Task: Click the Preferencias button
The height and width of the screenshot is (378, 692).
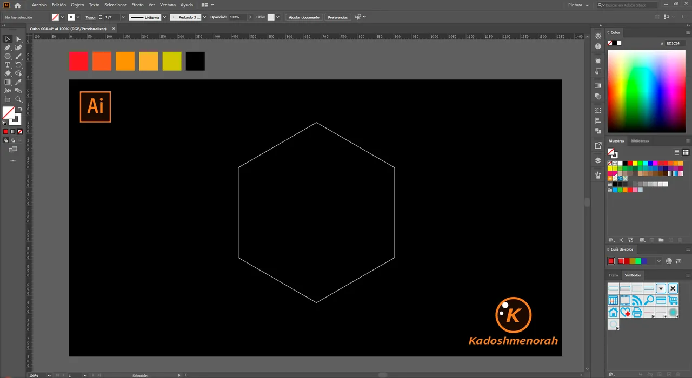Action: (338, 17)
